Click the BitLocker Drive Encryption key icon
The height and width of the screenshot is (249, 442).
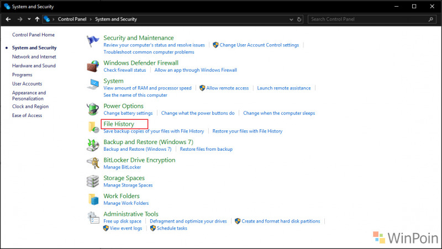click(x=93, y=163)
